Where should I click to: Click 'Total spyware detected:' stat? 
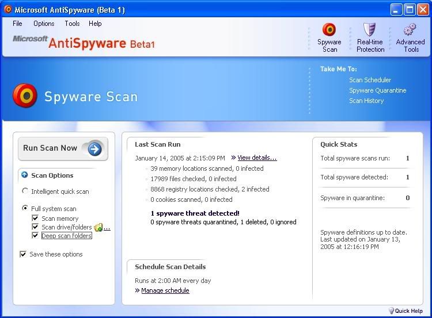[x=354, y=177]
